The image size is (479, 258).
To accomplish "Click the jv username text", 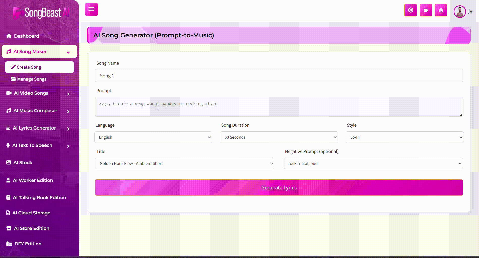I will coord(470,11).
